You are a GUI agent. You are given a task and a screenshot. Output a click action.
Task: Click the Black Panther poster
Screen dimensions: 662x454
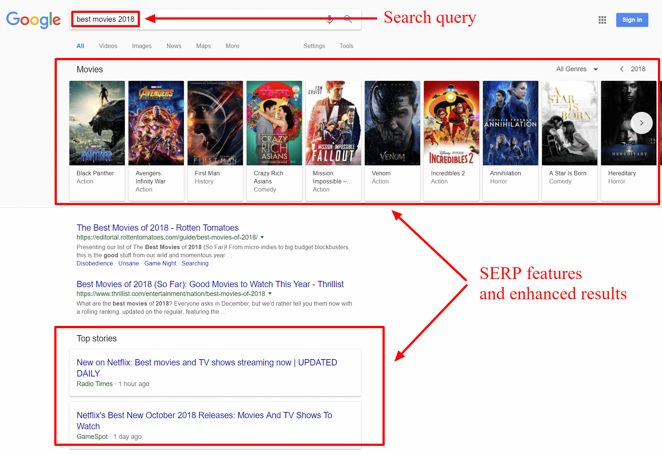[x=97, y=123]
